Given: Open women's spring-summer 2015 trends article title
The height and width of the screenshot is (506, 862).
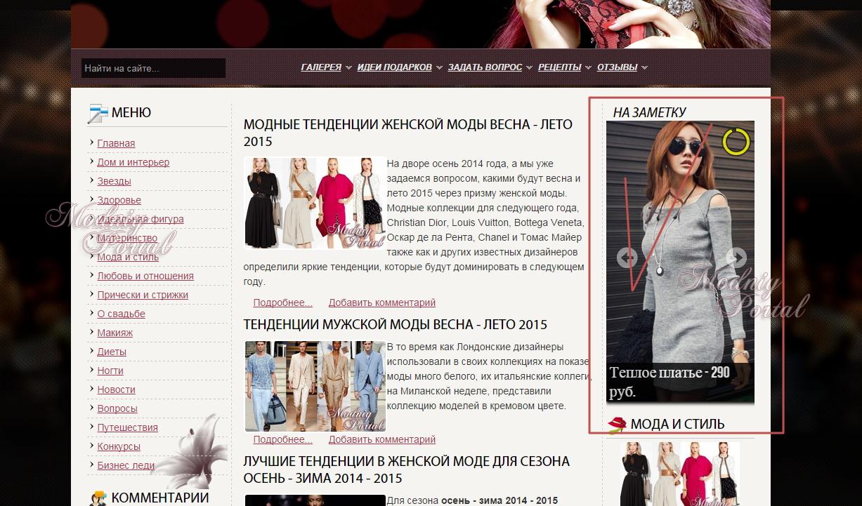Looking at the screenshot, I should [x=407, y=133].
